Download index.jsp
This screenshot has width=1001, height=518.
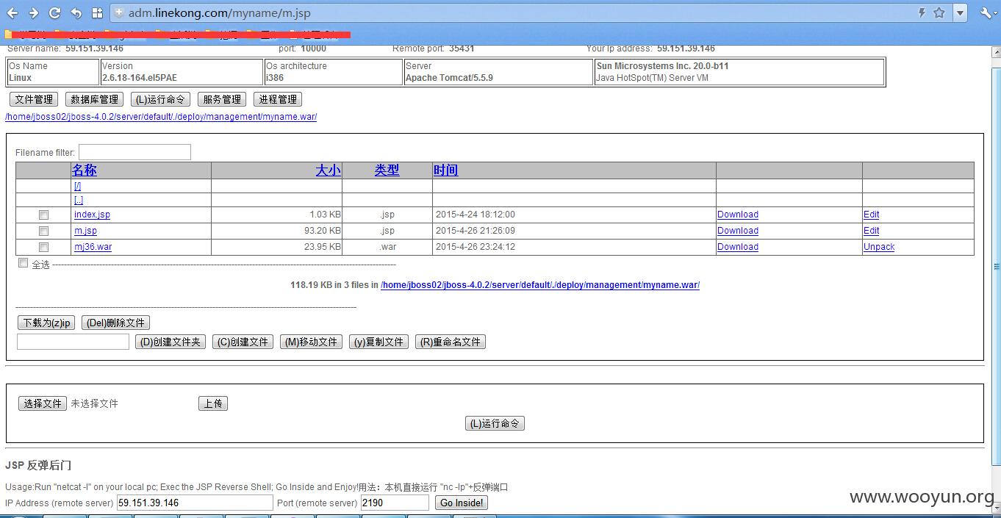click(x=738, y=215)
